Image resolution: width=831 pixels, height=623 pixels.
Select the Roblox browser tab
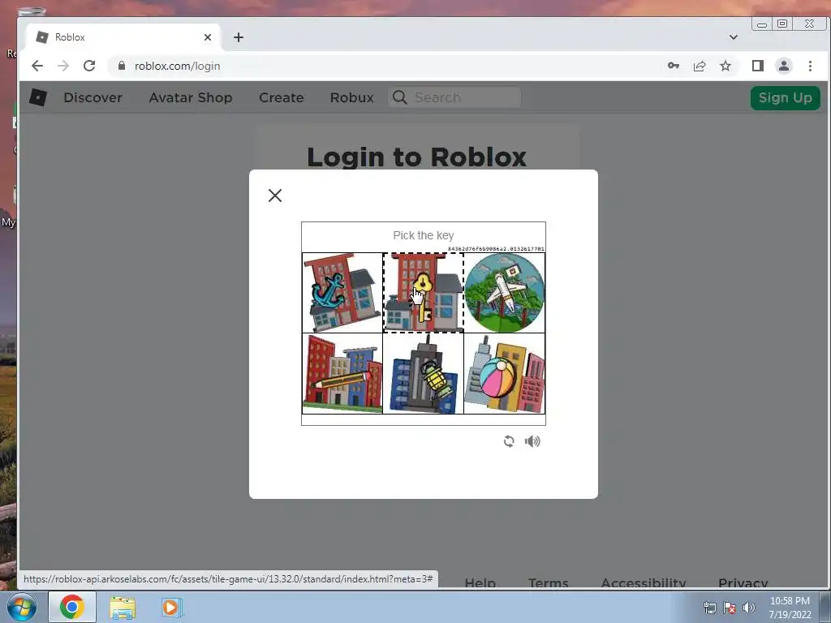point(123,37)
